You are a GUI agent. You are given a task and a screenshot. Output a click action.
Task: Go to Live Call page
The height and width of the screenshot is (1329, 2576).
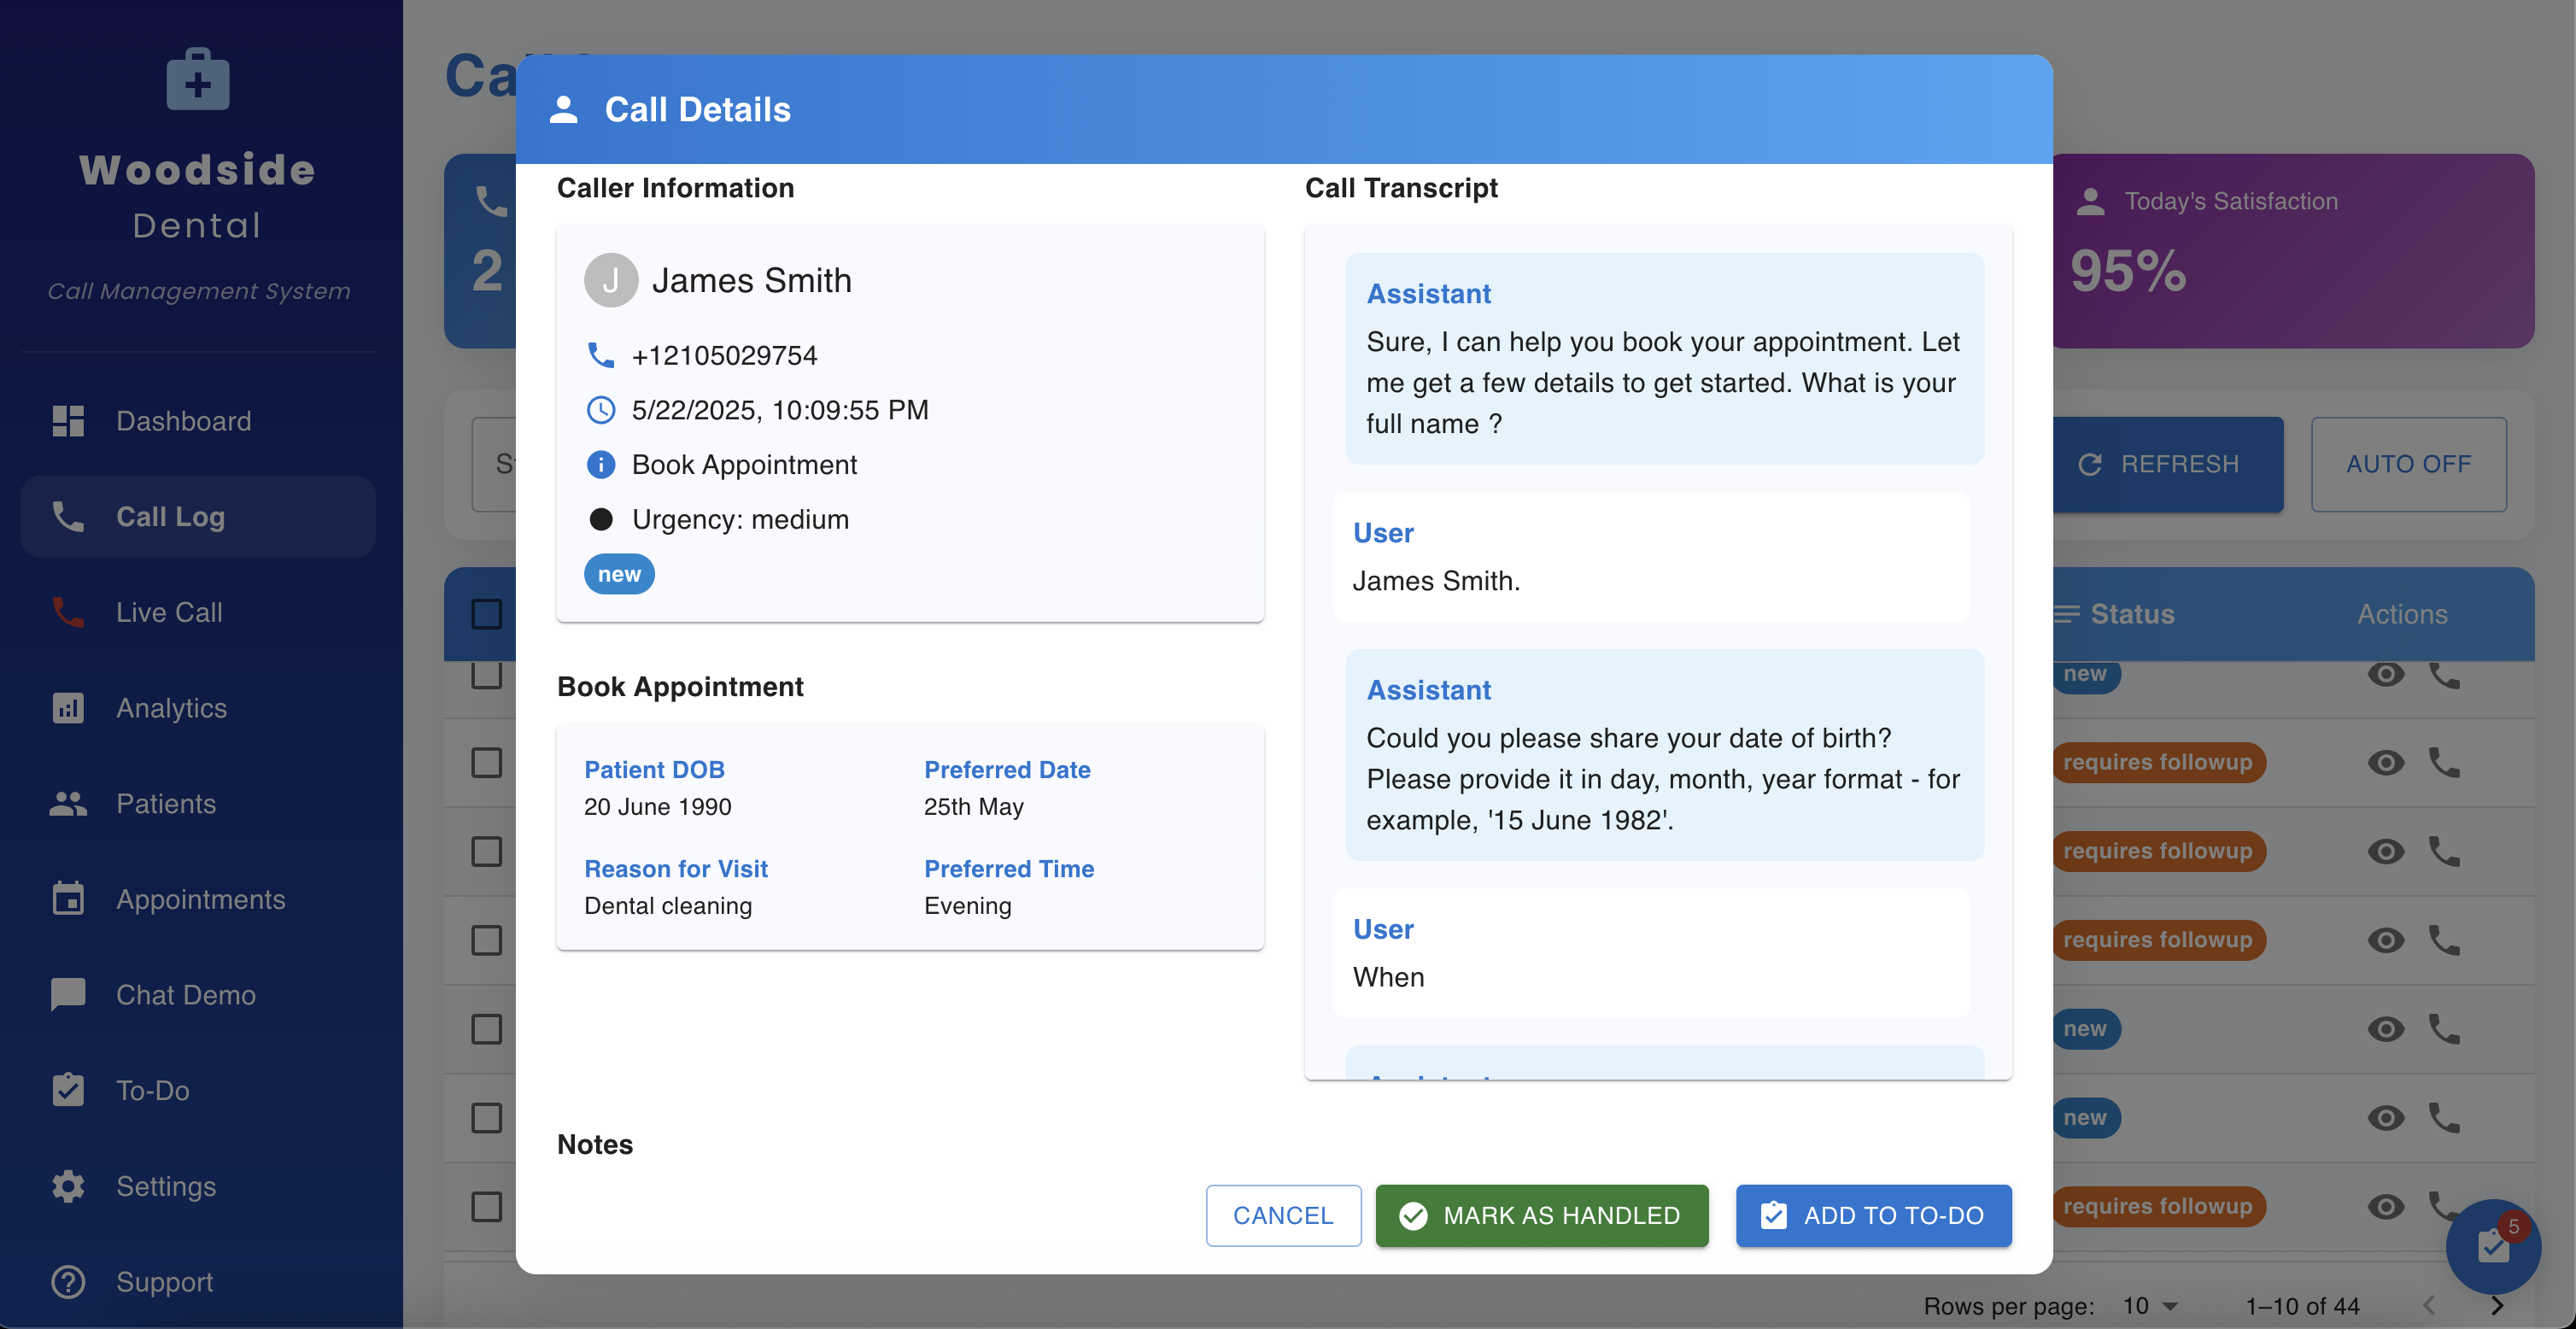tap(198, 612)
